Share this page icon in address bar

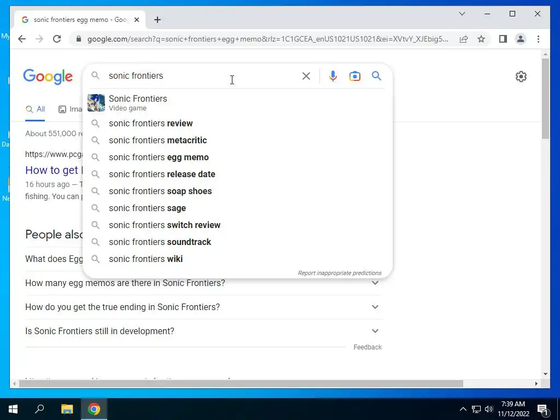(464, 39)
